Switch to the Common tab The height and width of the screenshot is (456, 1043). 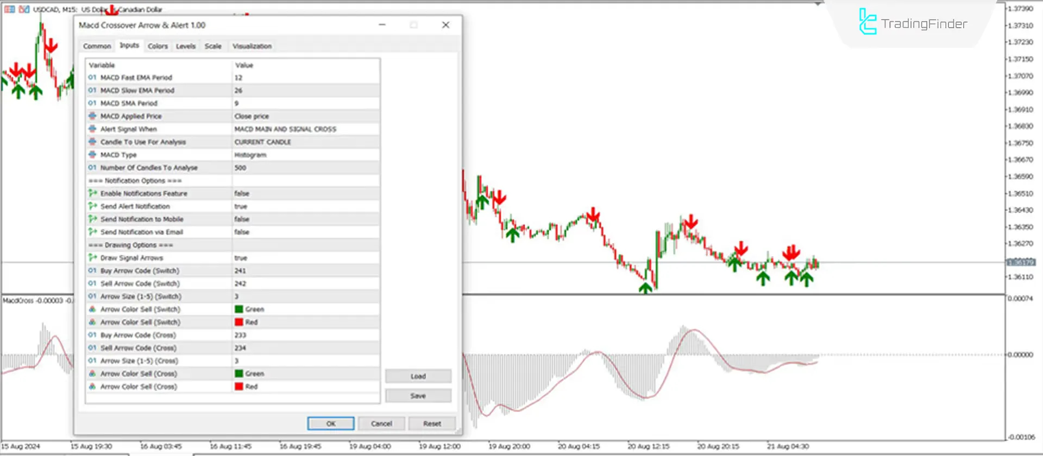point(97,46)
